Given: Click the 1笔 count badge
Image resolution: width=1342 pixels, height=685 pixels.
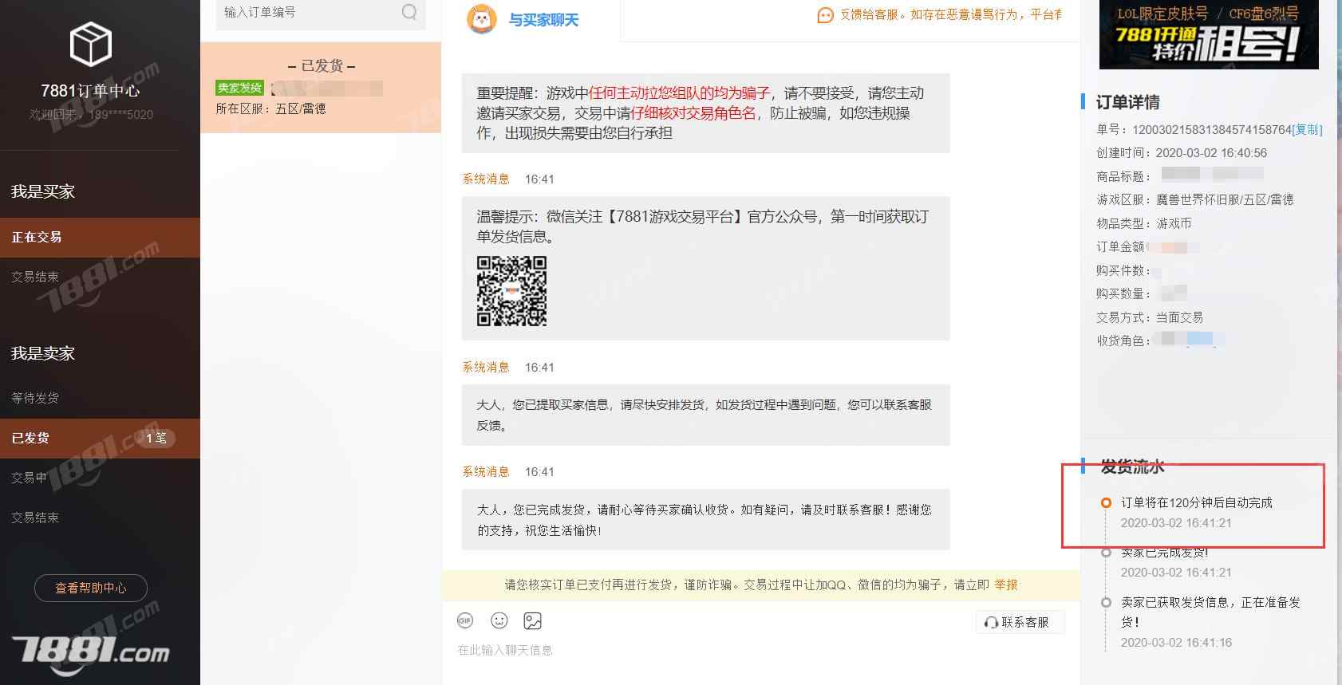Looking at the screenshot, I should point(156,438).
